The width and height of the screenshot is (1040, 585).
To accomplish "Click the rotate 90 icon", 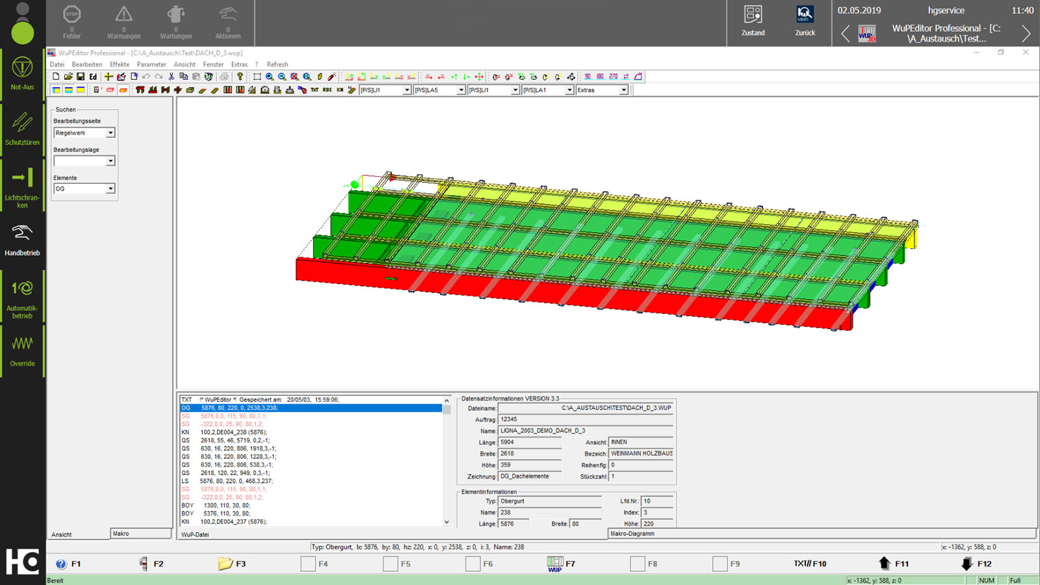I will tap(588, 77).
